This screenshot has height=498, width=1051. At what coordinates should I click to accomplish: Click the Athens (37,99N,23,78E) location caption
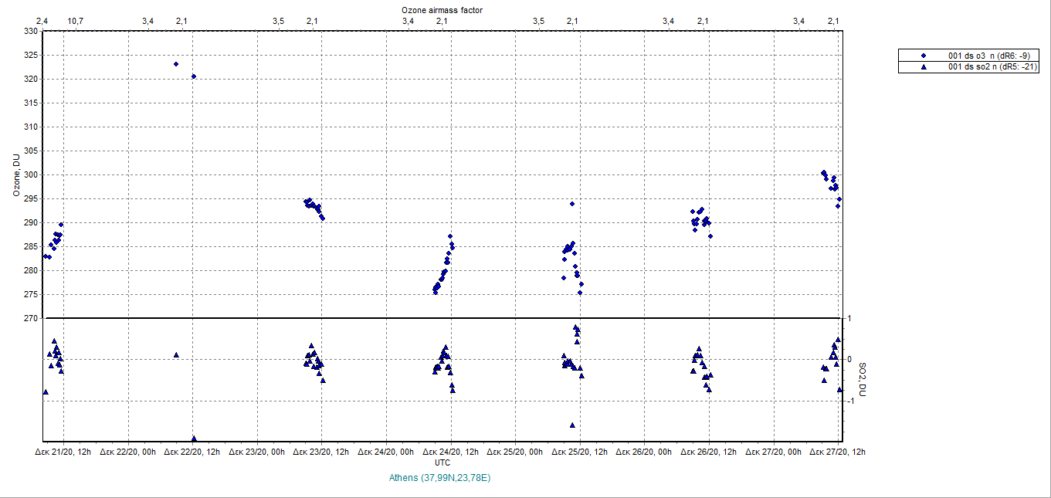(x=440, y=478)
